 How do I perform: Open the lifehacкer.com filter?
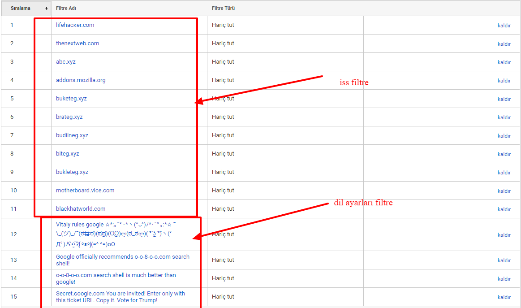75,25
